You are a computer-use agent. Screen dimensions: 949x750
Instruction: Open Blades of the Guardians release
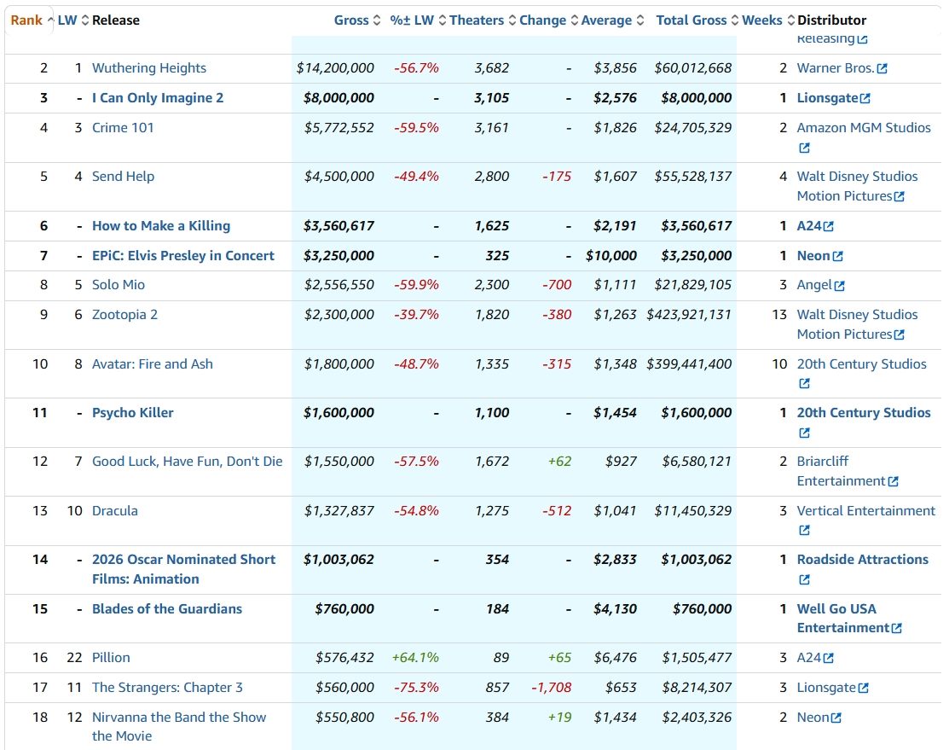tap(167, 609)
